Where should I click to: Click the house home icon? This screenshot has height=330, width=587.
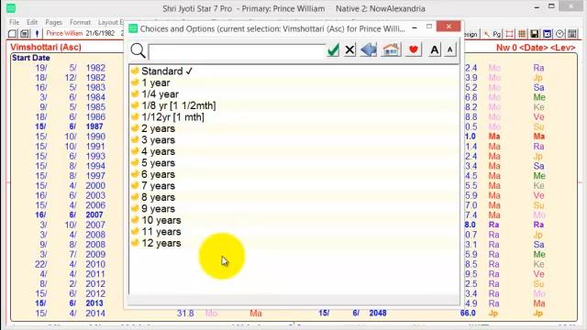pos(391,49)
